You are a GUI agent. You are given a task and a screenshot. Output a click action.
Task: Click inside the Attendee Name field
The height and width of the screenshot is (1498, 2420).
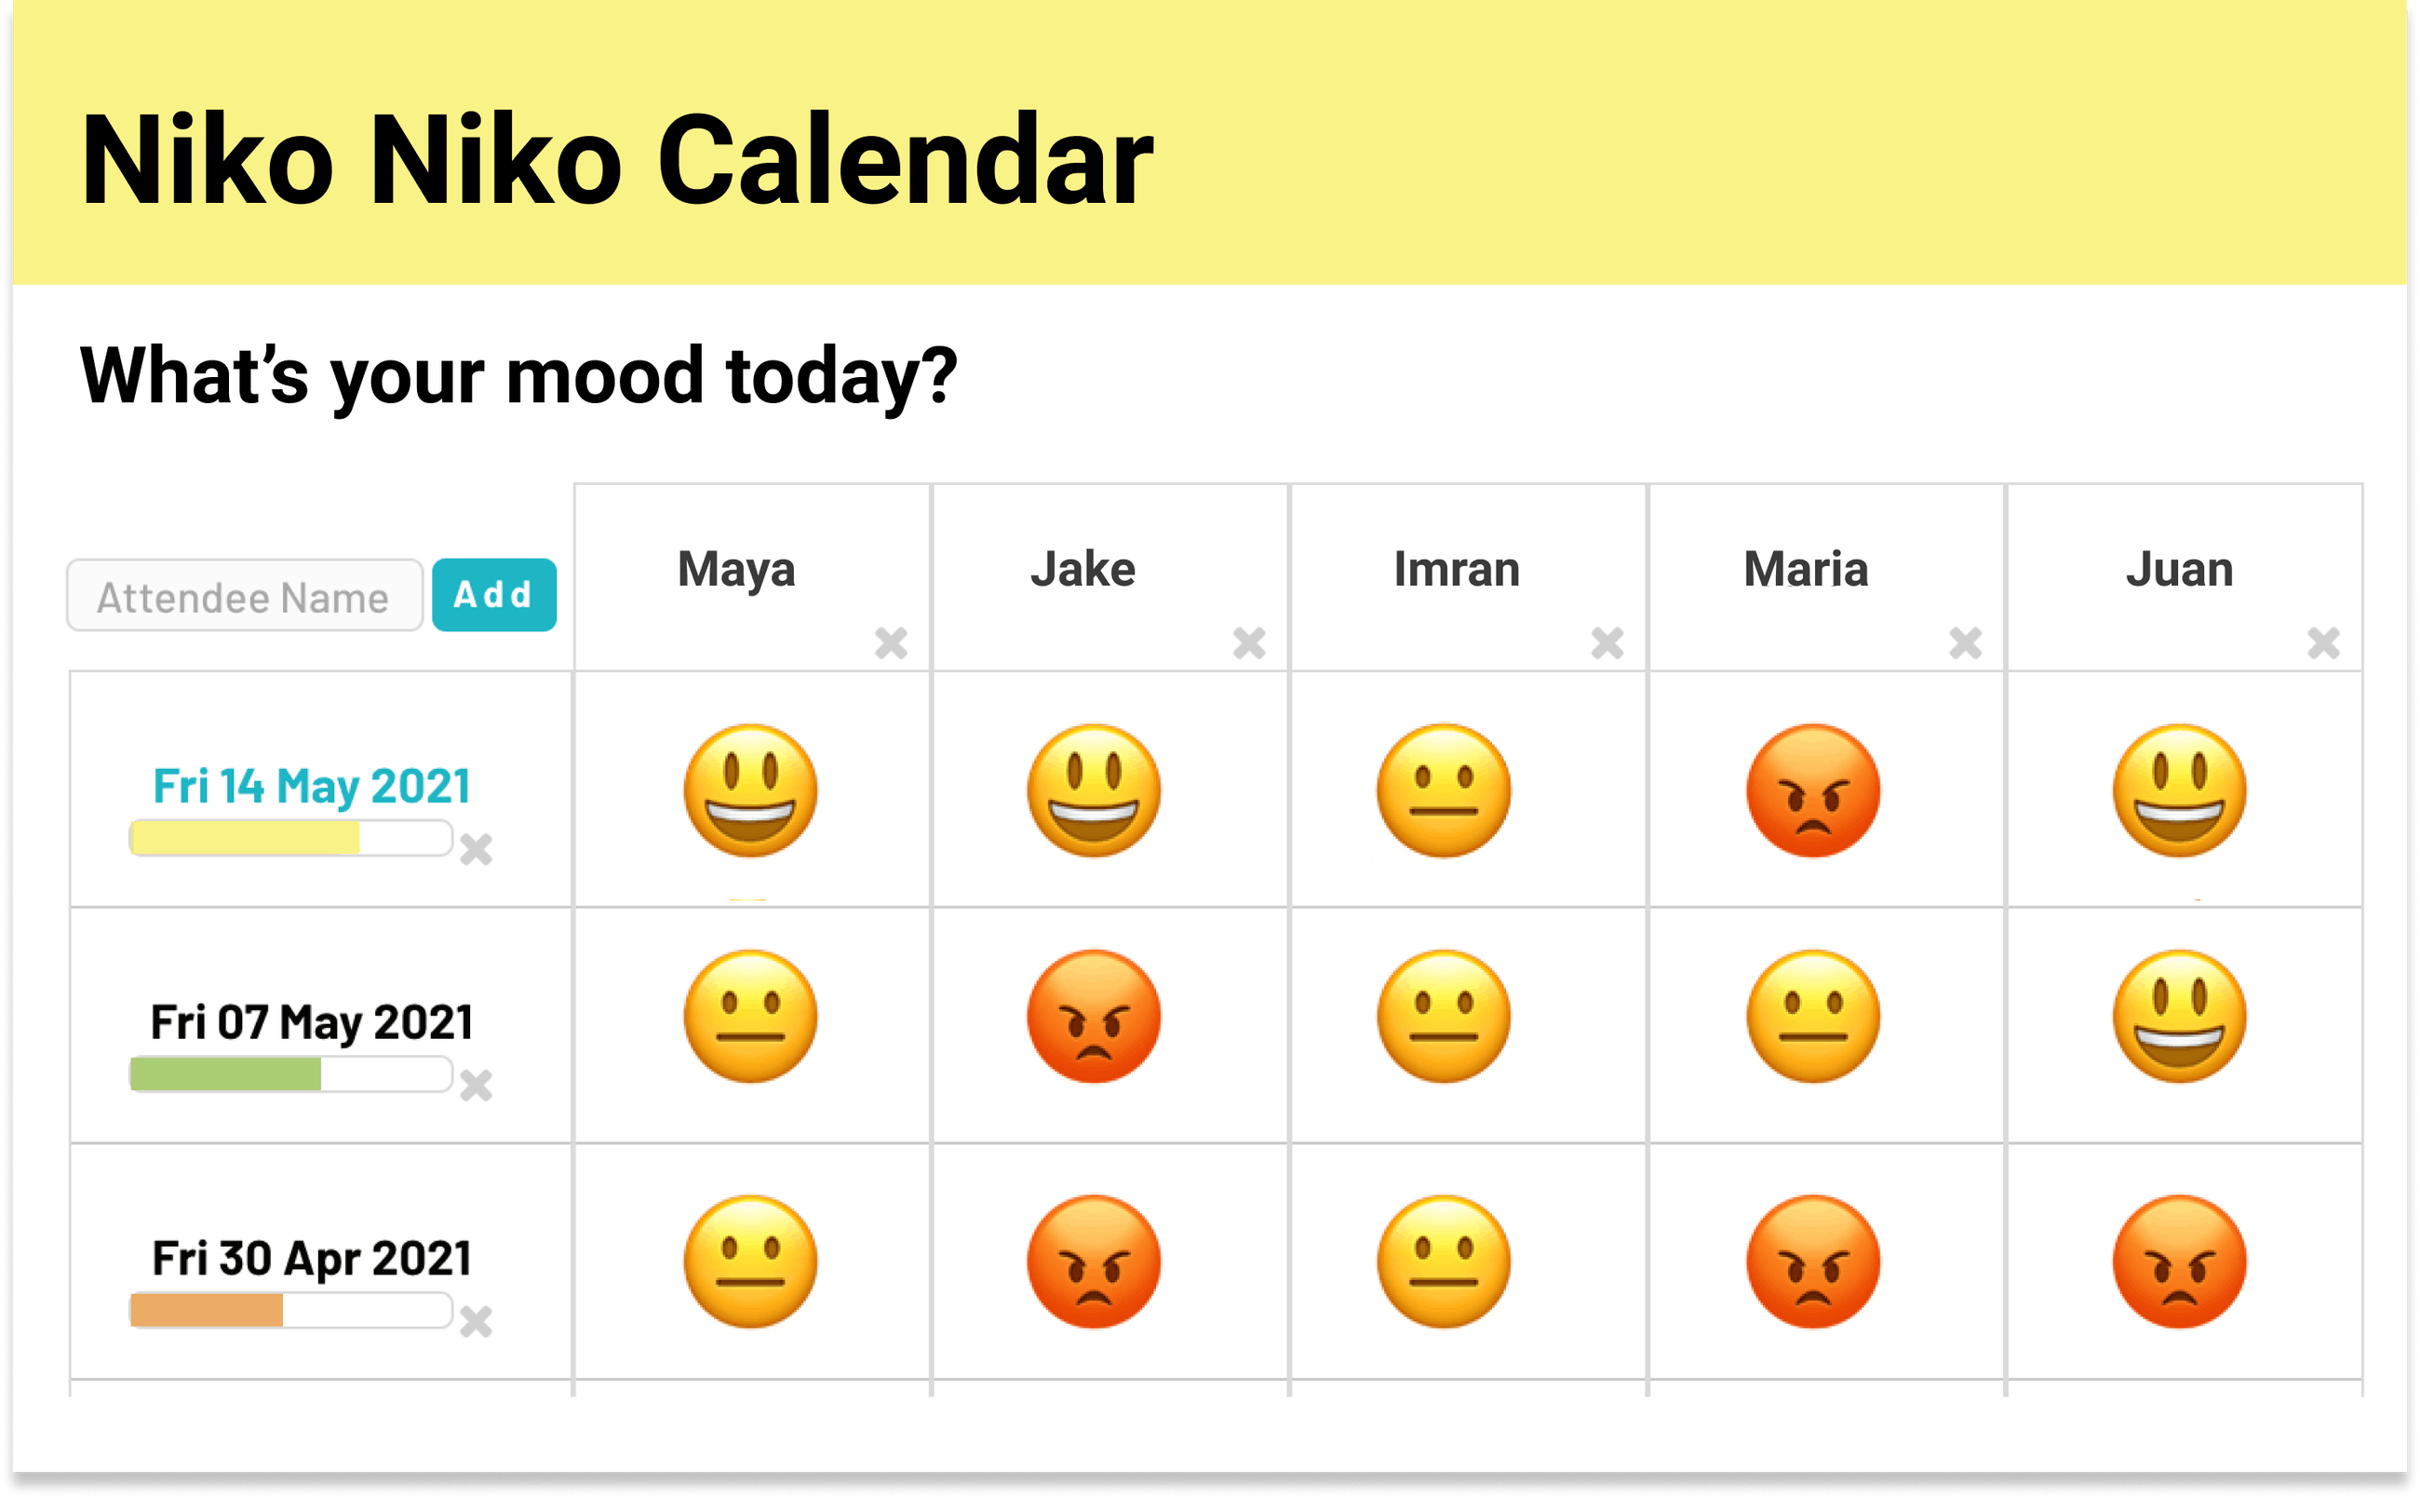[x=243, y=594]
